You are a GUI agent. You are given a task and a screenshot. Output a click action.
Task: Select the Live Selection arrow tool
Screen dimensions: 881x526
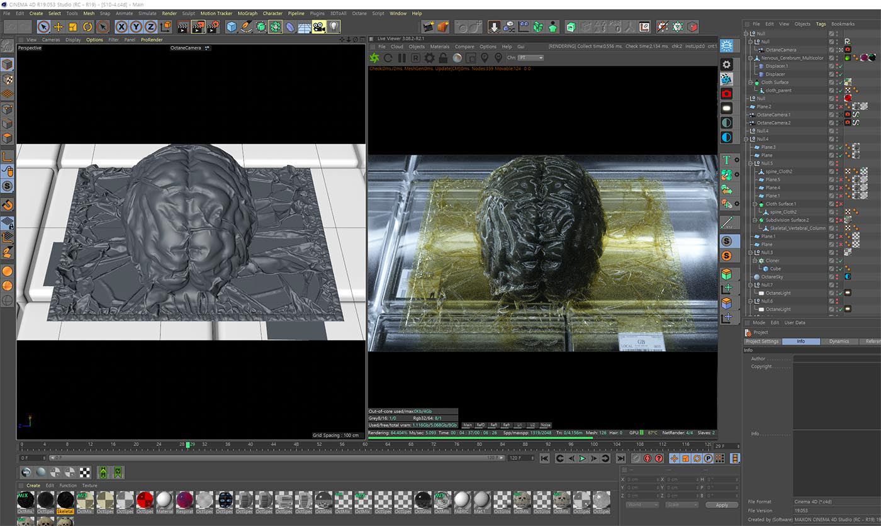[x=43, y=26]
